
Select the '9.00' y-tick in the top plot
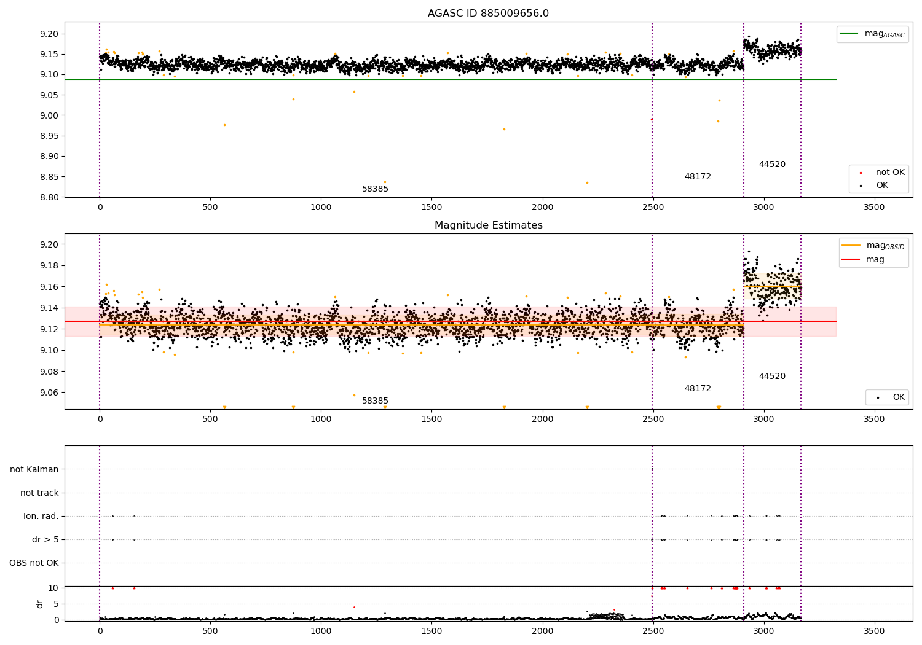(49, 115)
